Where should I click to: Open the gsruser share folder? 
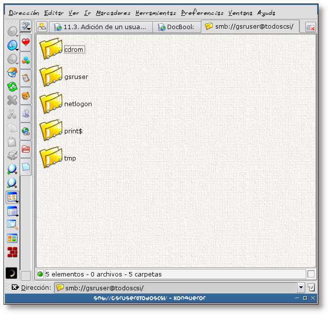pos(50,77)
